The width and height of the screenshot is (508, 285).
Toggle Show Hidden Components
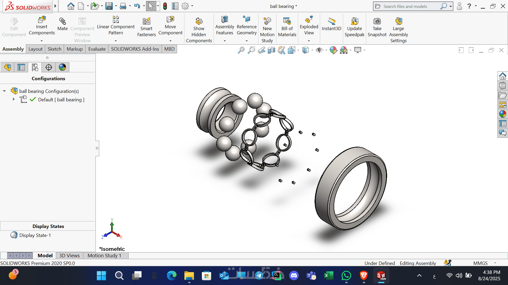point(199,21)
